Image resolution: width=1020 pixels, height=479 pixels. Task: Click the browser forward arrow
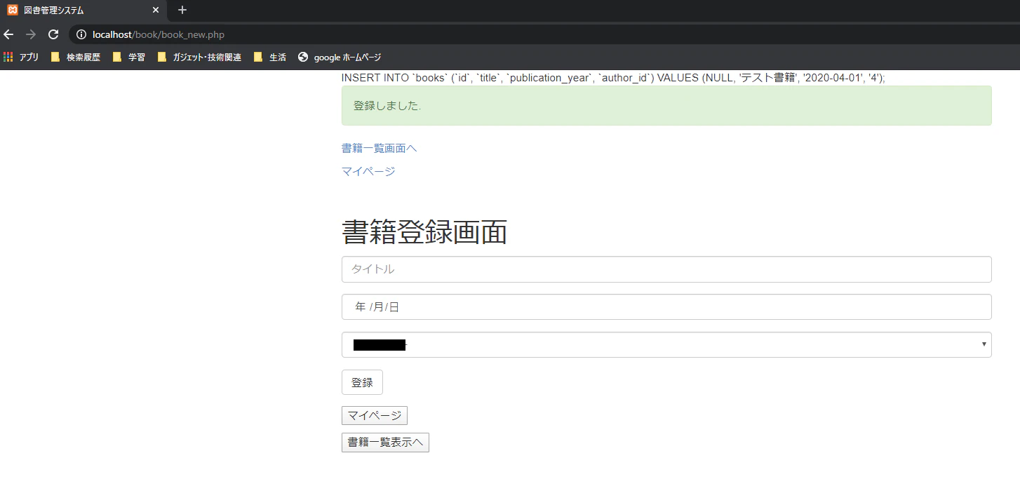(x=30, y=34)
